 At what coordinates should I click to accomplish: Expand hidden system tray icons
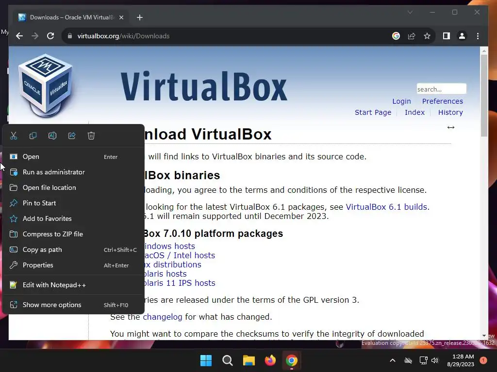pyautogui.click(x=392, y=360)
